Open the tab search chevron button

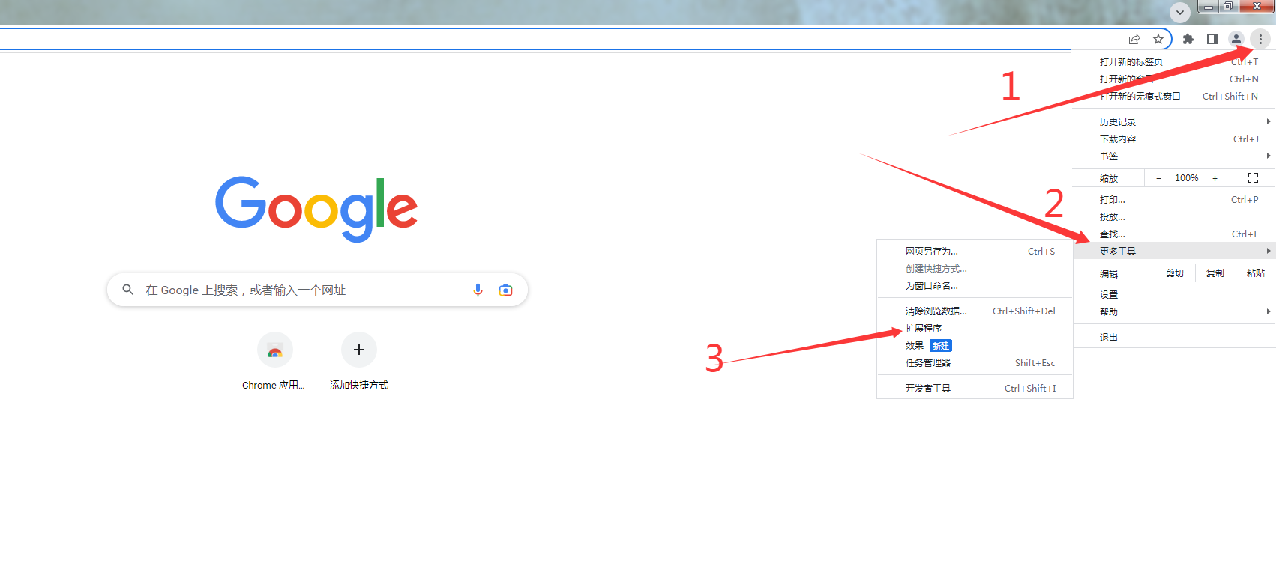point(1180,12)
